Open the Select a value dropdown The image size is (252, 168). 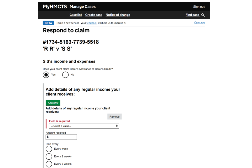[x=83, y=126]
